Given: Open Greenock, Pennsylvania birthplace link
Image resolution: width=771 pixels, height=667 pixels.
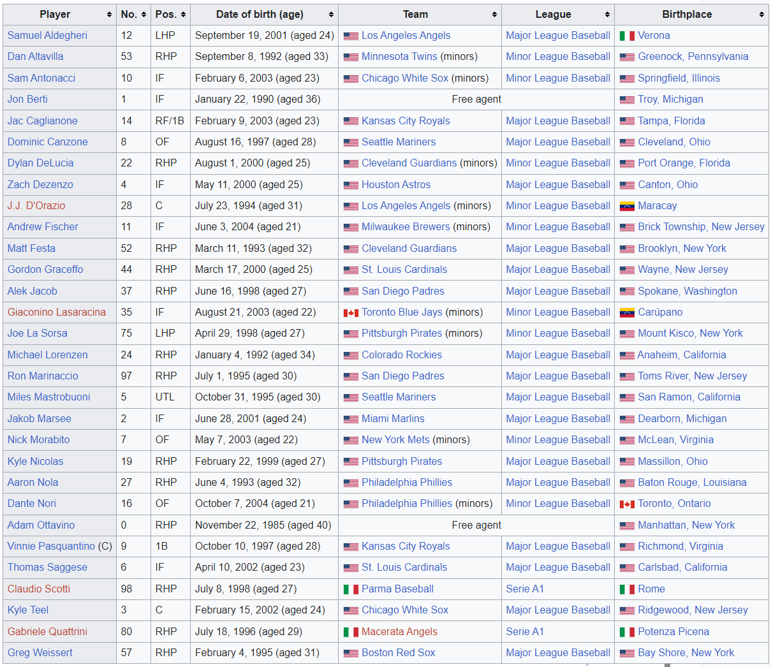Looking at the screenshot, I should point(693,57).
